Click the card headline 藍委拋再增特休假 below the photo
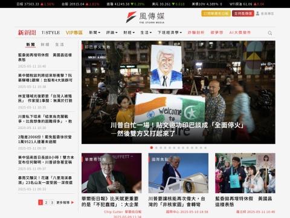This screenshot has width=290, height=218. (243, 202)
